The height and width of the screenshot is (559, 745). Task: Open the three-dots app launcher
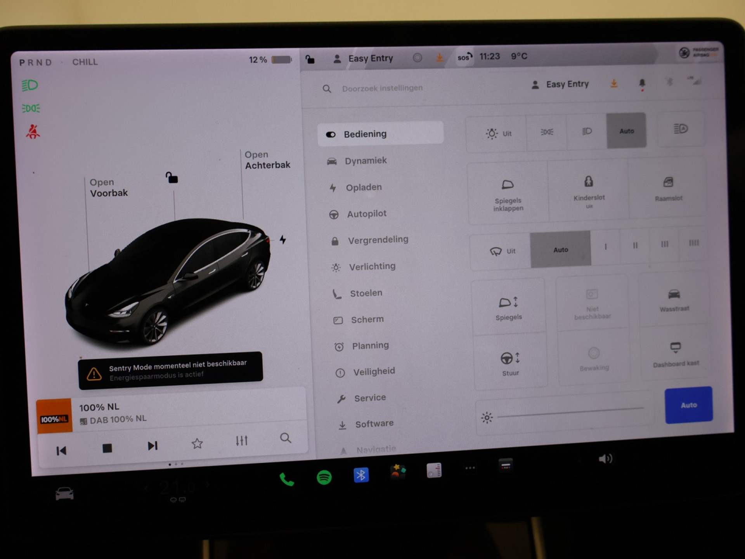click(470, 468)
